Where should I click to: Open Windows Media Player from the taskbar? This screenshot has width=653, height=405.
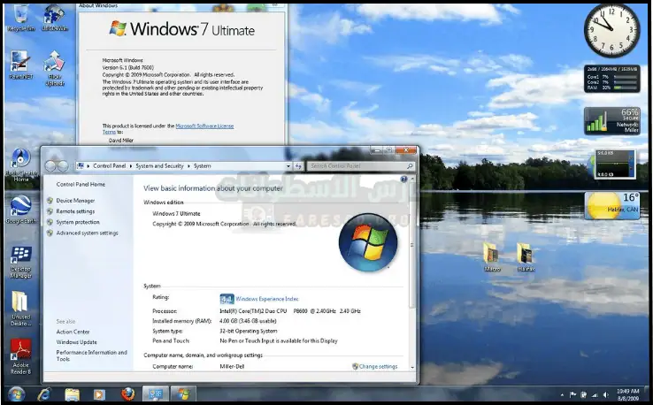100,394
